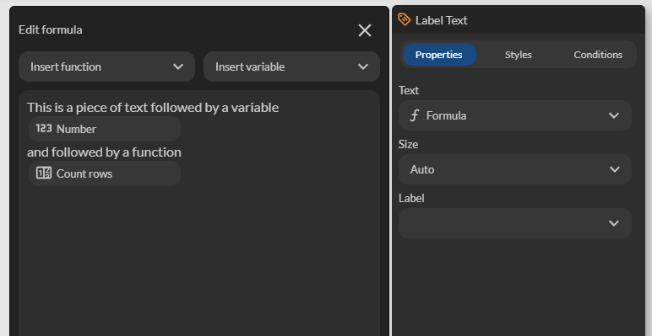Viewport: 652px width, 336px height.
Task: Open the Insert function dropdown
Action: pos(107,67)
